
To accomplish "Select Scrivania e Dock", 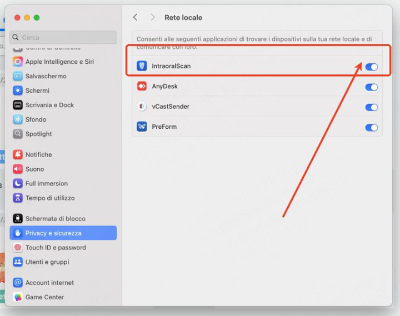I will pyautogui.click(x=63, y=105).
